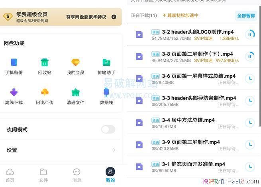The image size is (261, 187).
Task: Click arrow on 续费超级会员 banner
Action: (114, 17)
